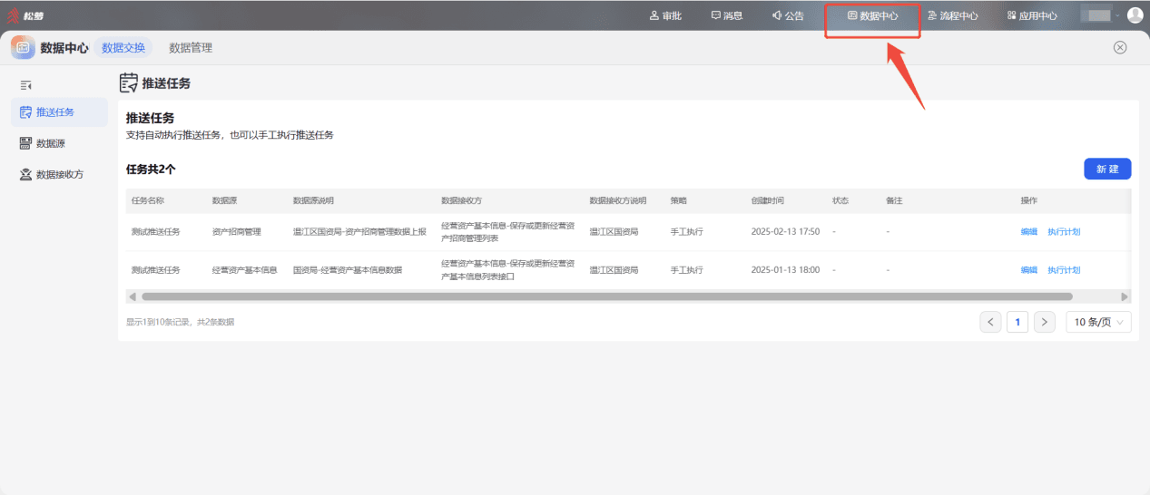This screenshot has width=1150, height=495.
Task: Click the user avatar icon at top right
Action: point(1135,15)
